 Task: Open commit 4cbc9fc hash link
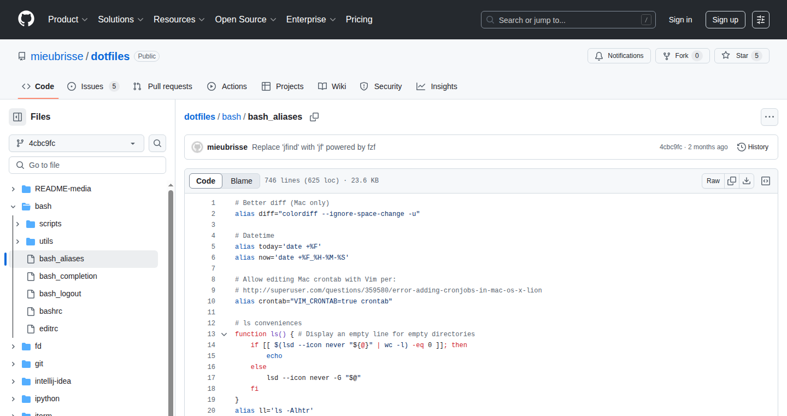[x=671, y=147]
